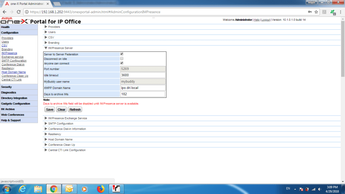Enable the Disconnect on Idle checkbox
The image size is (345, 194).
click(x=122, y=59)
